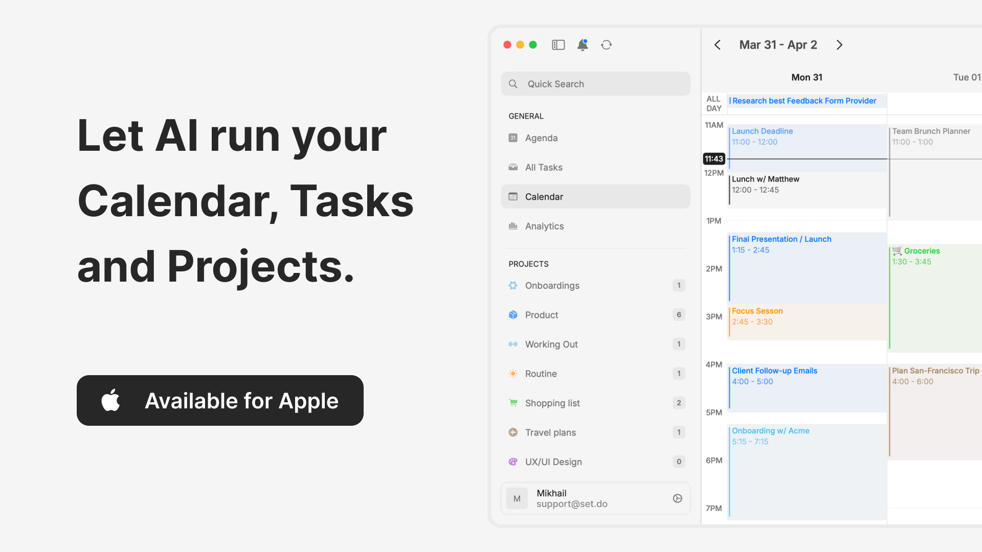982x552 pixels.
Task: Click the Product cube icon
Action: [513, 315]
